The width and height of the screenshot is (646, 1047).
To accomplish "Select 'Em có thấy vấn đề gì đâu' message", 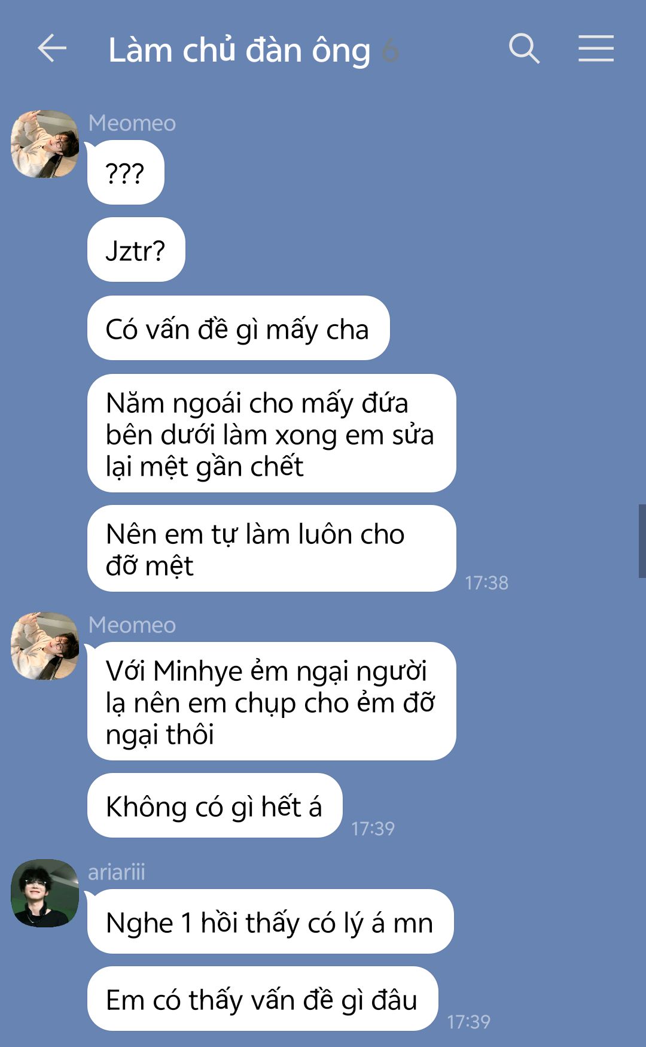I will [x=263, y=999].
